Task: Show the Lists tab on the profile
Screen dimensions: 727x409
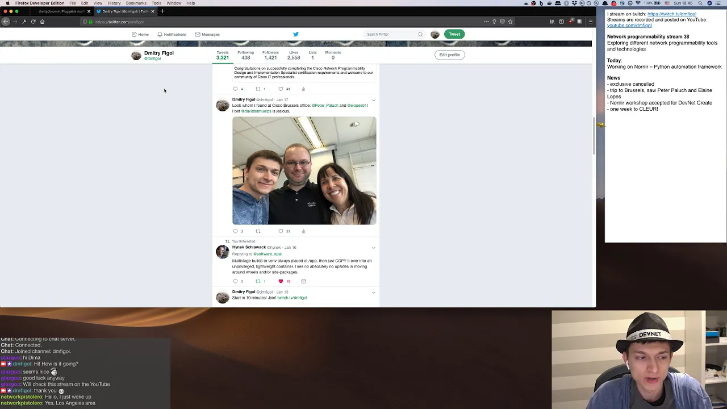Action: (312, 55)
